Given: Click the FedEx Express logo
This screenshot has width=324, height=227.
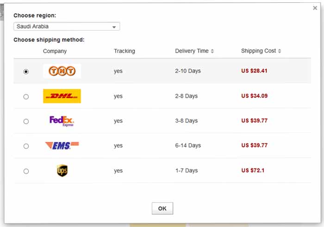Looking at the screenshot, I should point(62,121).
